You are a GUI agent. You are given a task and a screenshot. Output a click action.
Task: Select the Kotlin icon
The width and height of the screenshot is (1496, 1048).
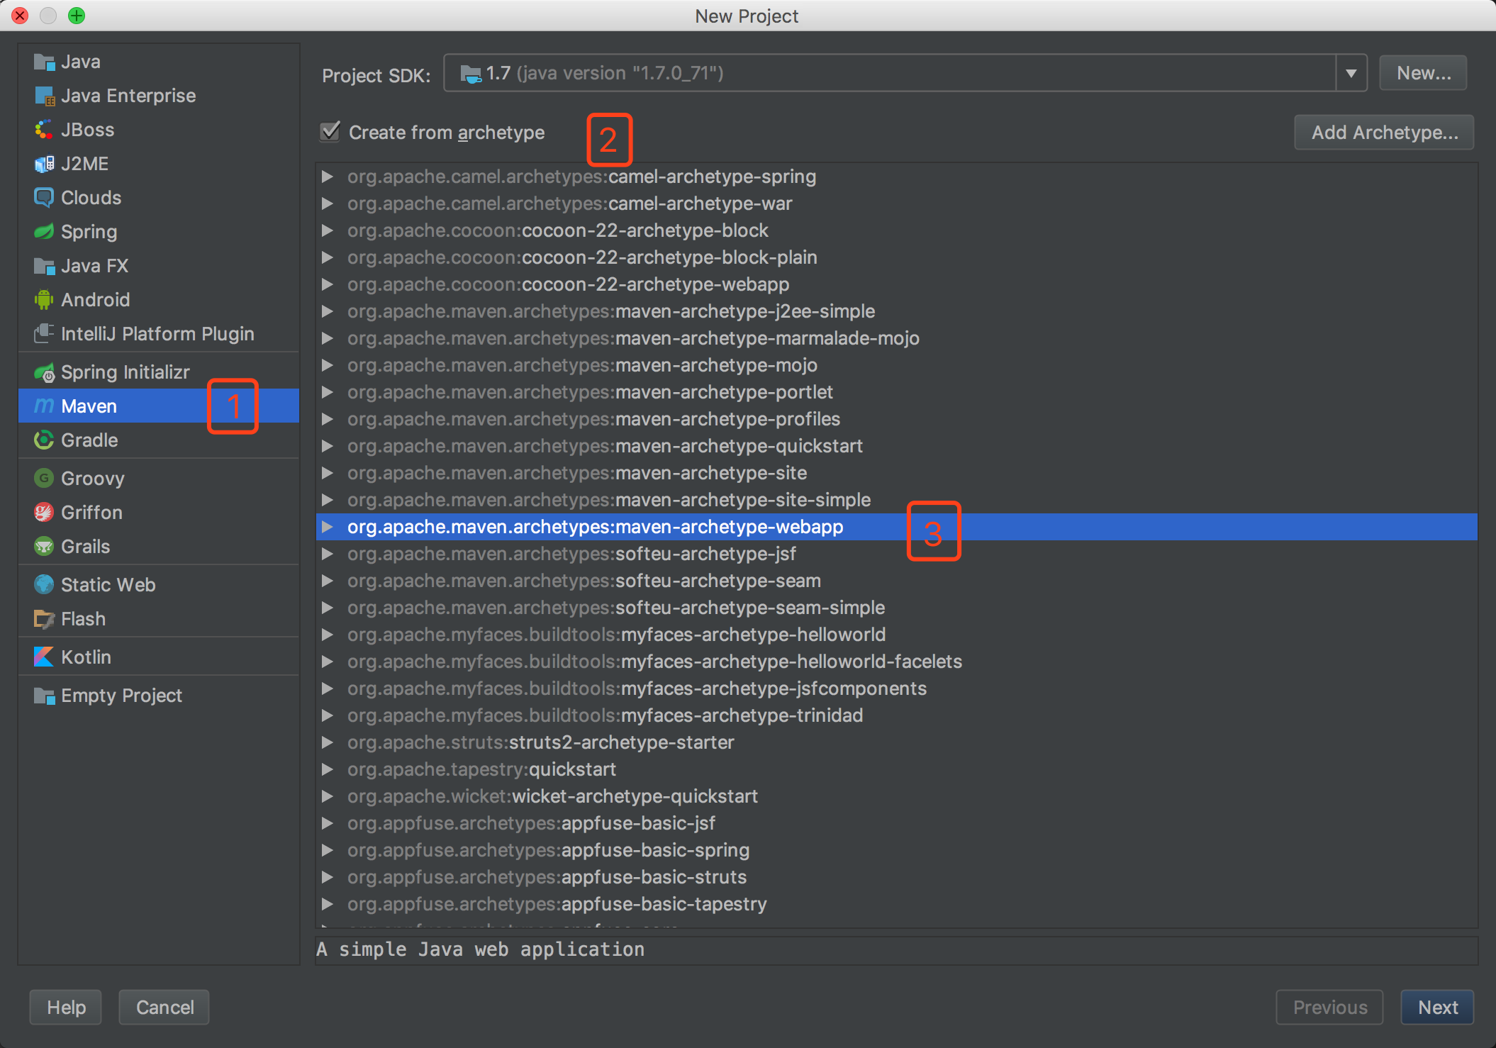(44, 657)
